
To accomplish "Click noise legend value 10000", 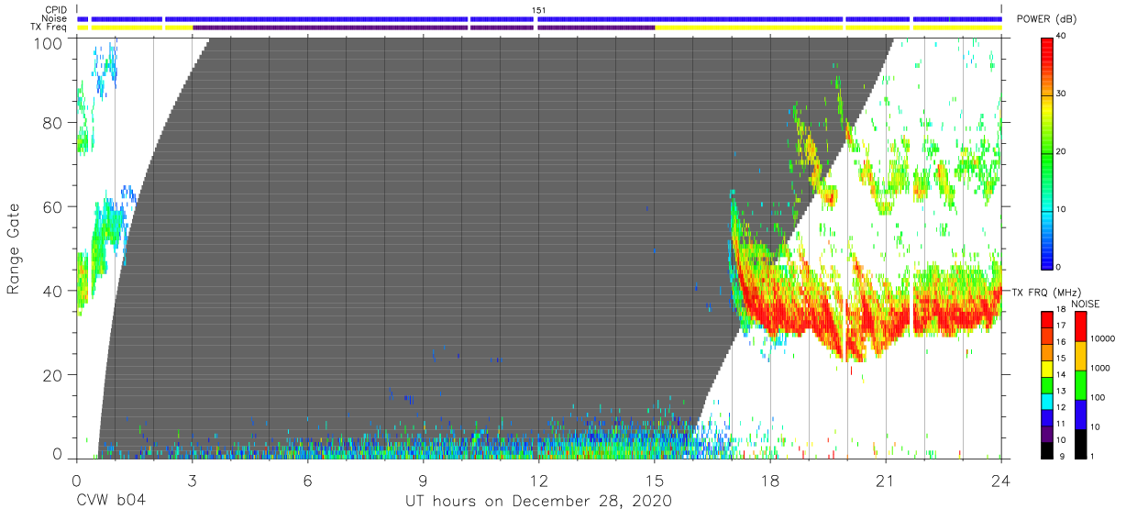I will [1102, 338].
